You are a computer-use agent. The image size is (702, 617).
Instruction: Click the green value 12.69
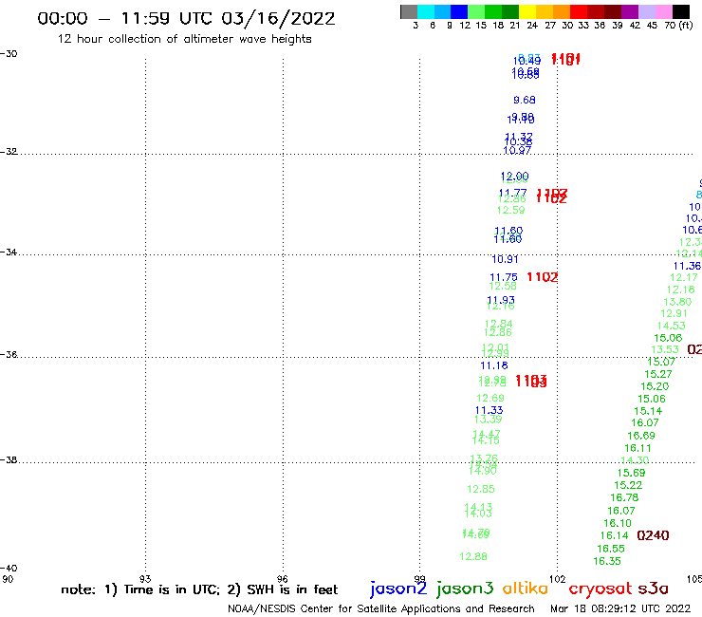[x=490, y=398]
